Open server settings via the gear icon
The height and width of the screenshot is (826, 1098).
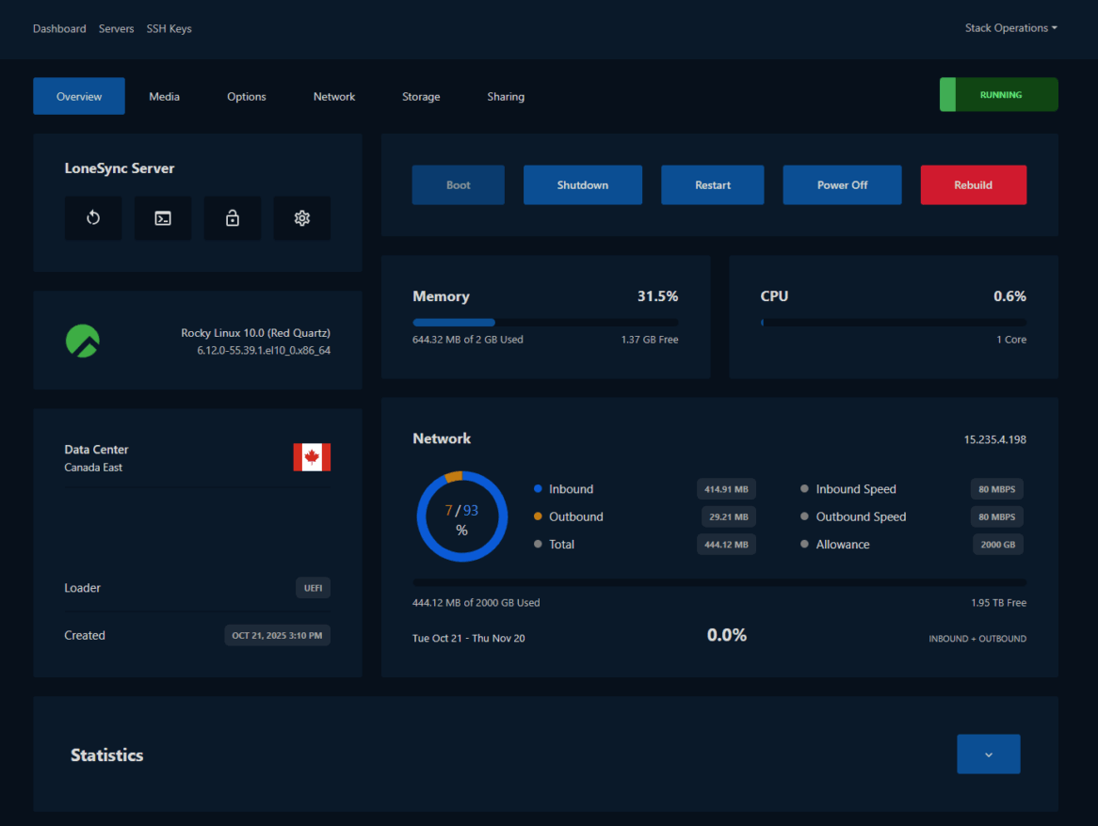pyautogui.click(x=302, y=217)
